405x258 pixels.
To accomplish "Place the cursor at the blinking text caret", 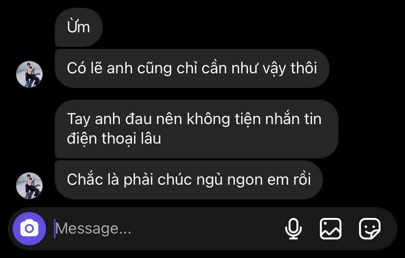I will pos(54,229).
